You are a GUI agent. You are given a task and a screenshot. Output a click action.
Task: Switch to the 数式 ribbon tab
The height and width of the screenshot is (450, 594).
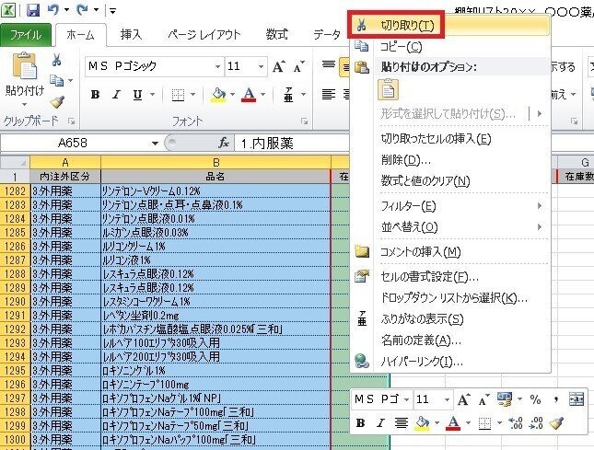click(x=276, y=35)
